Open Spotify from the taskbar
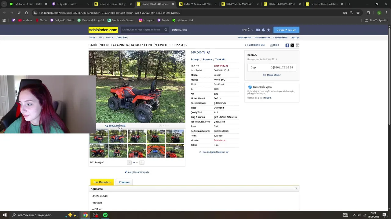391x219 pixels. [x=105, y=215]
